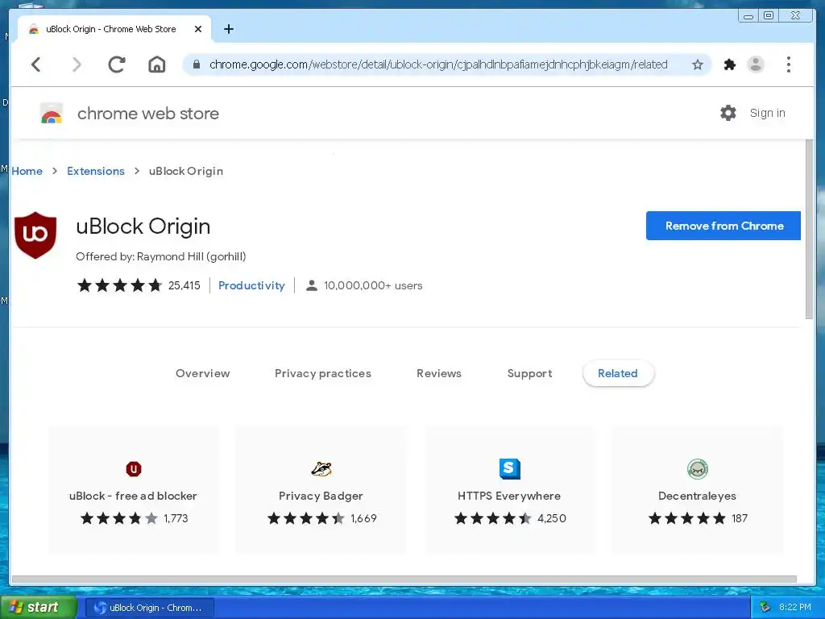
Task: Click the 187 rating count under Decentraleyes
Action: pos(740,518)
